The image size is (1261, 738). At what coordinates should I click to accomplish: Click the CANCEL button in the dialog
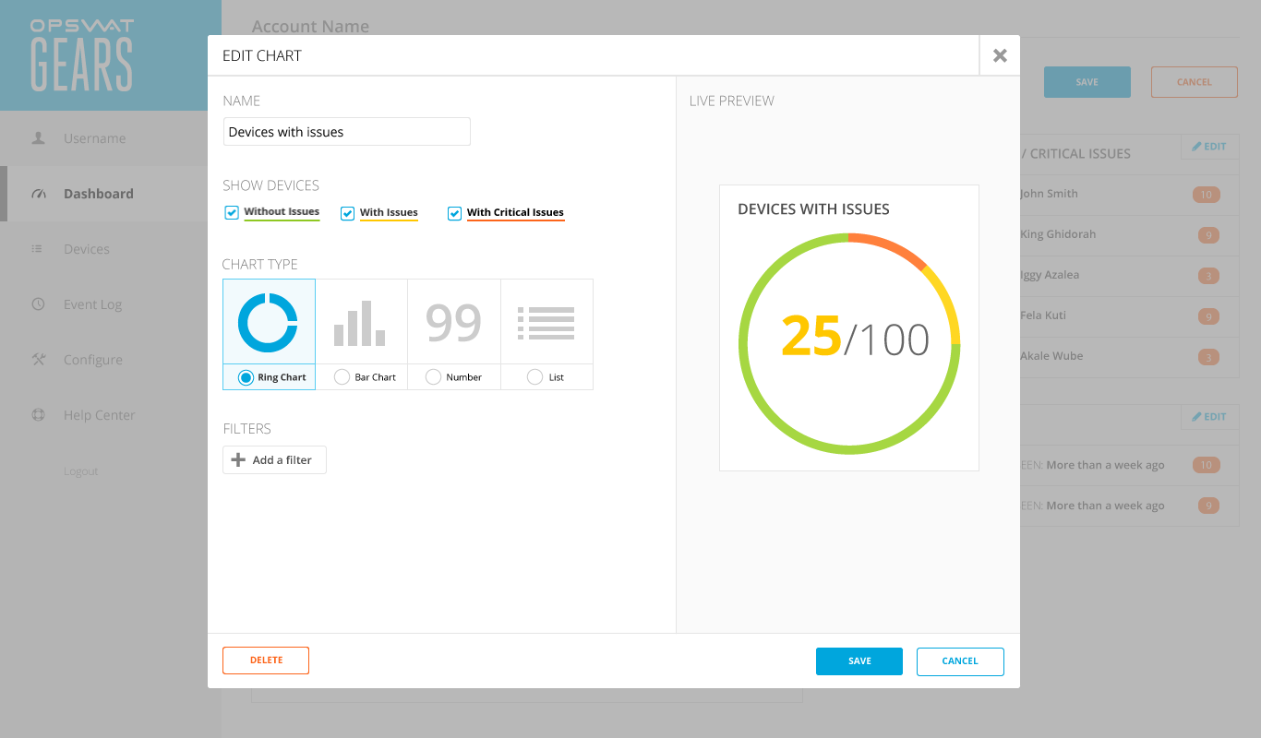tap(960, 661)
